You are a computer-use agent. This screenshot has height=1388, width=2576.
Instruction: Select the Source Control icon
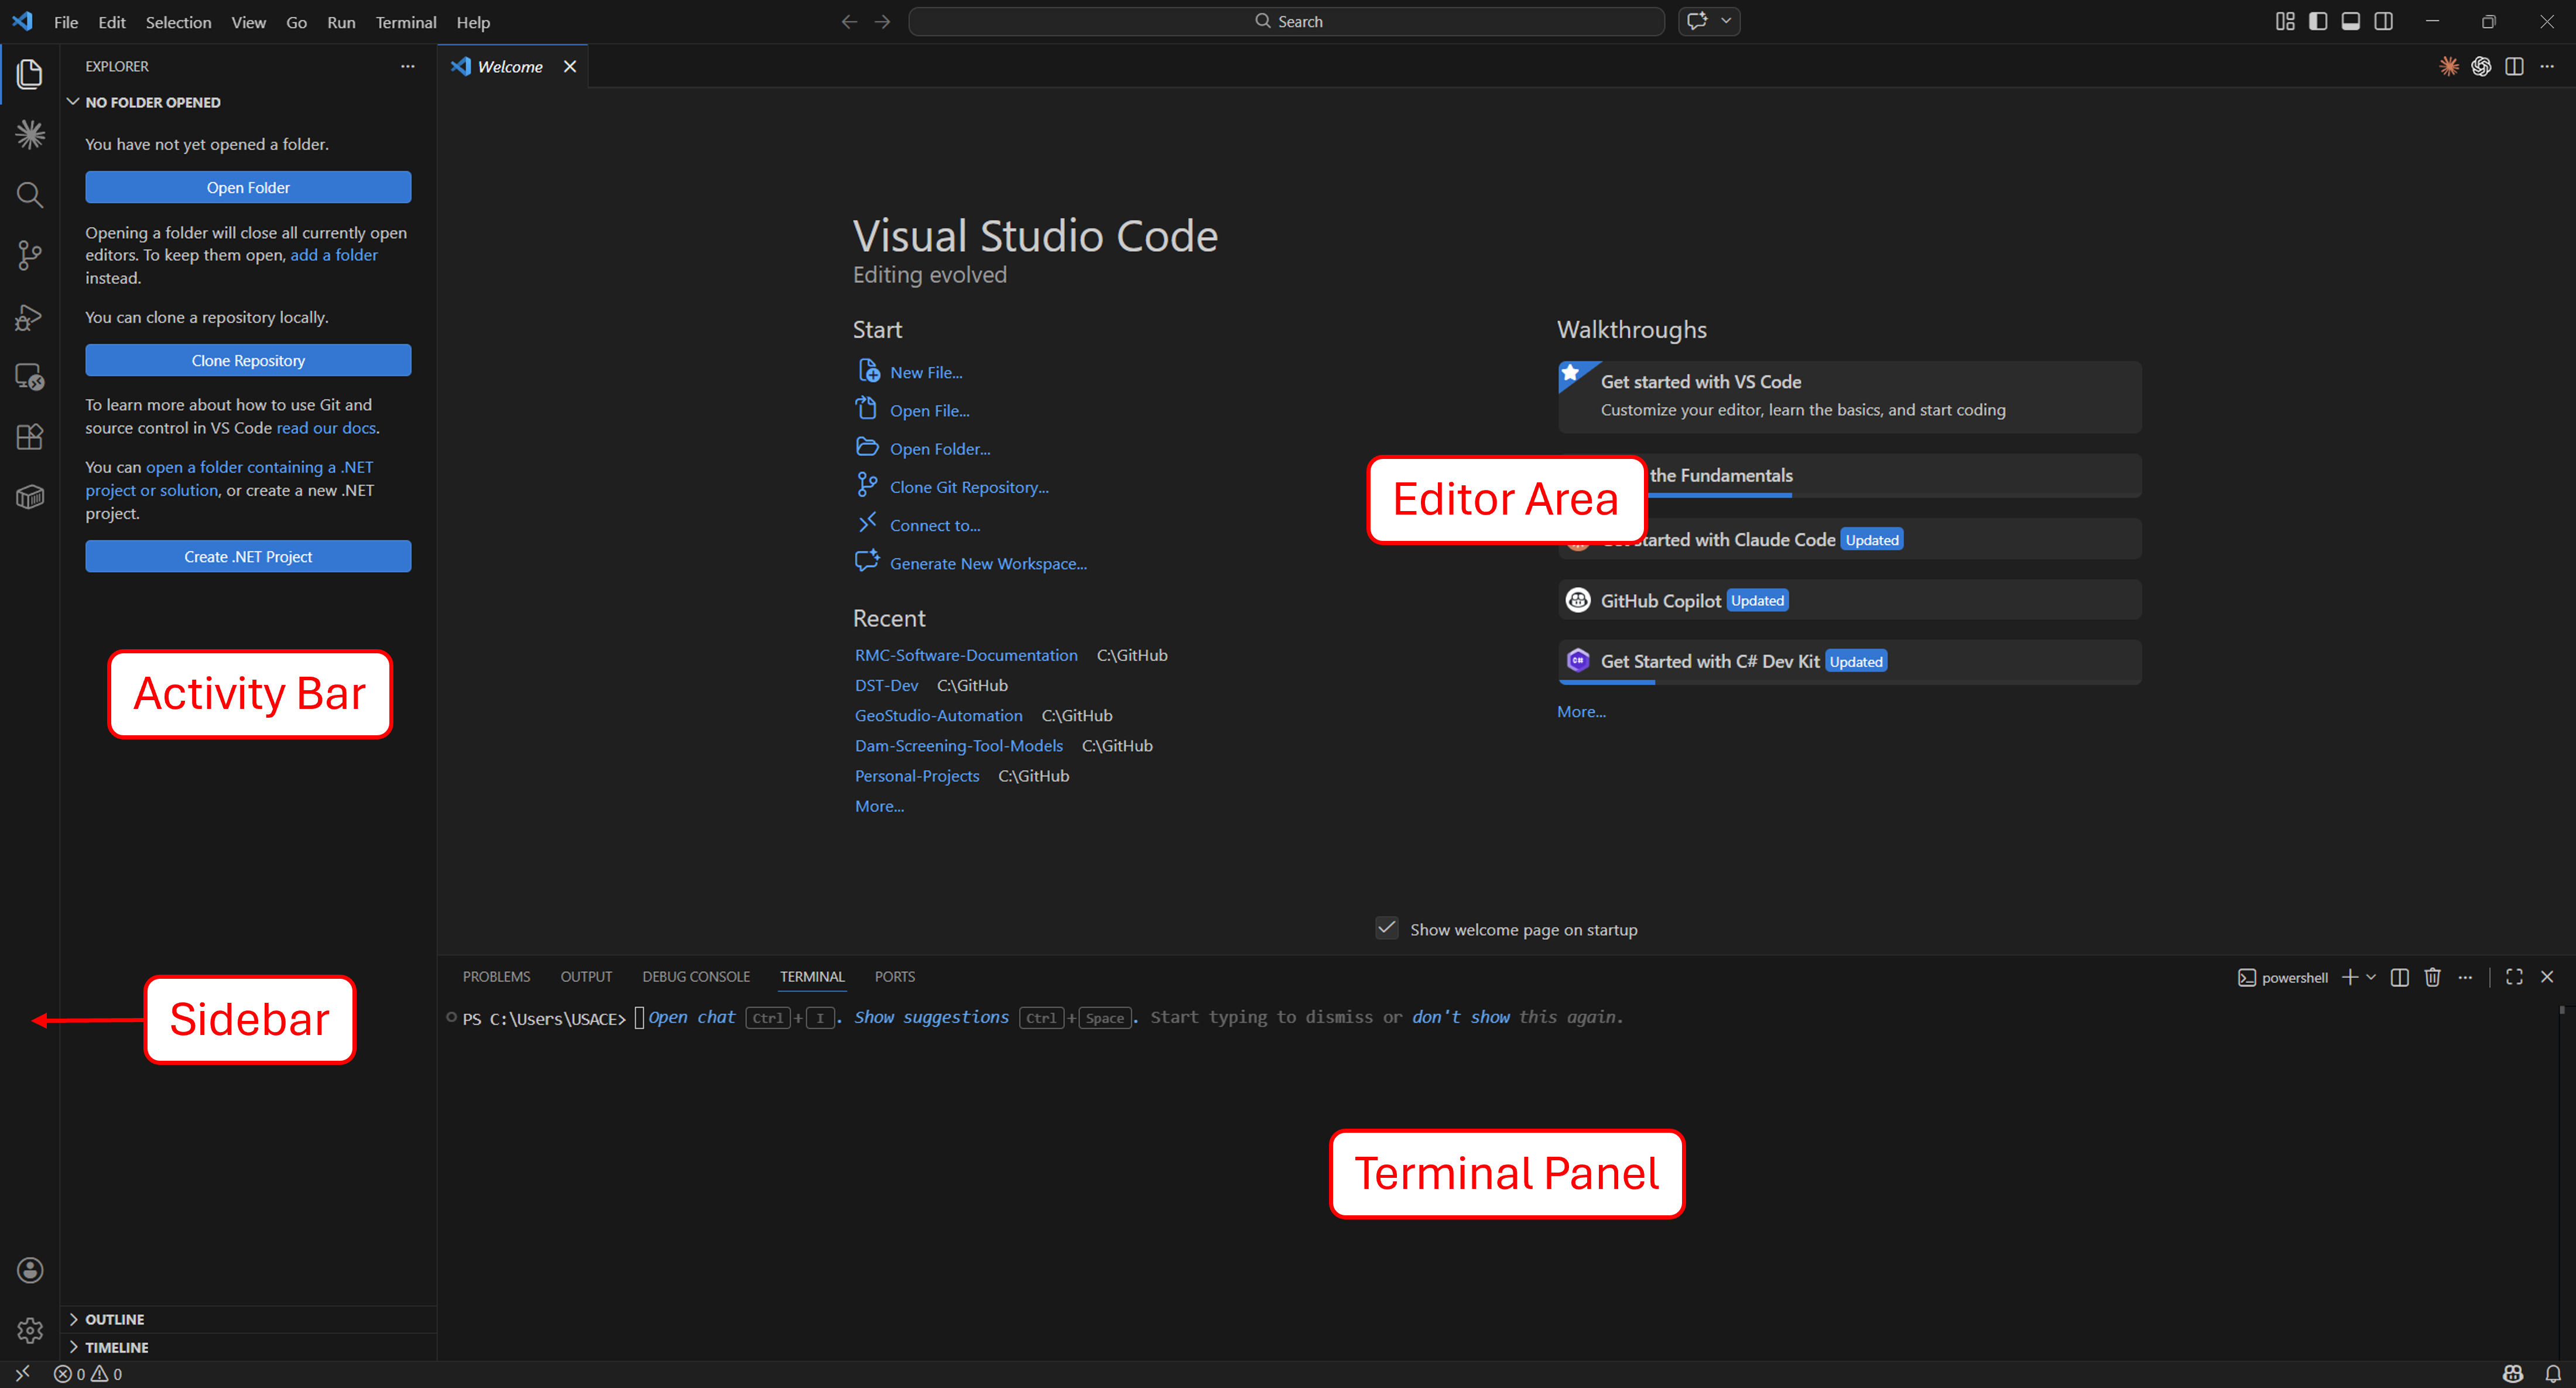tap(29, 255)
